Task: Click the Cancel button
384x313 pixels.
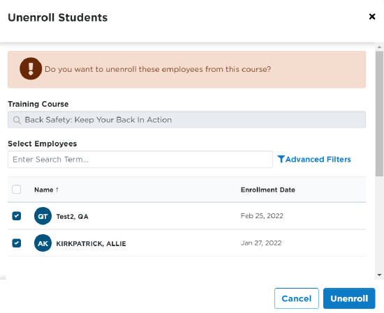Action: [296, 298]
